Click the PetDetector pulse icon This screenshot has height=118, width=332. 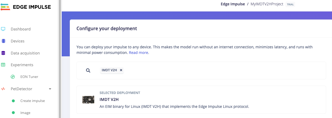click(x=3, y=89)
